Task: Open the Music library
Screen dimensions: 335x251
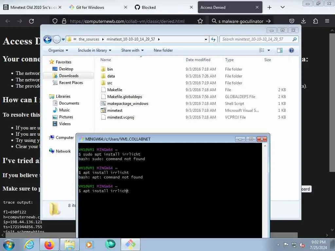Action: pyautogui.click(x=64, y=110)
